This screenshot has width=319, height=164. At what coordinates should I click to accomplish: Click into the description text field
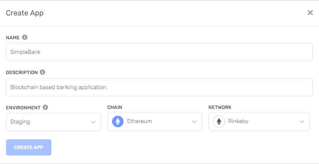point(159,87)
